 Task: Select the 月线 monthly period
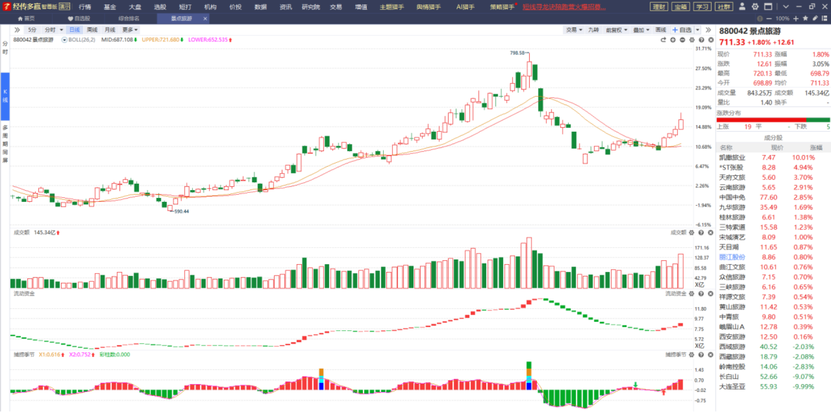[110, 29]
